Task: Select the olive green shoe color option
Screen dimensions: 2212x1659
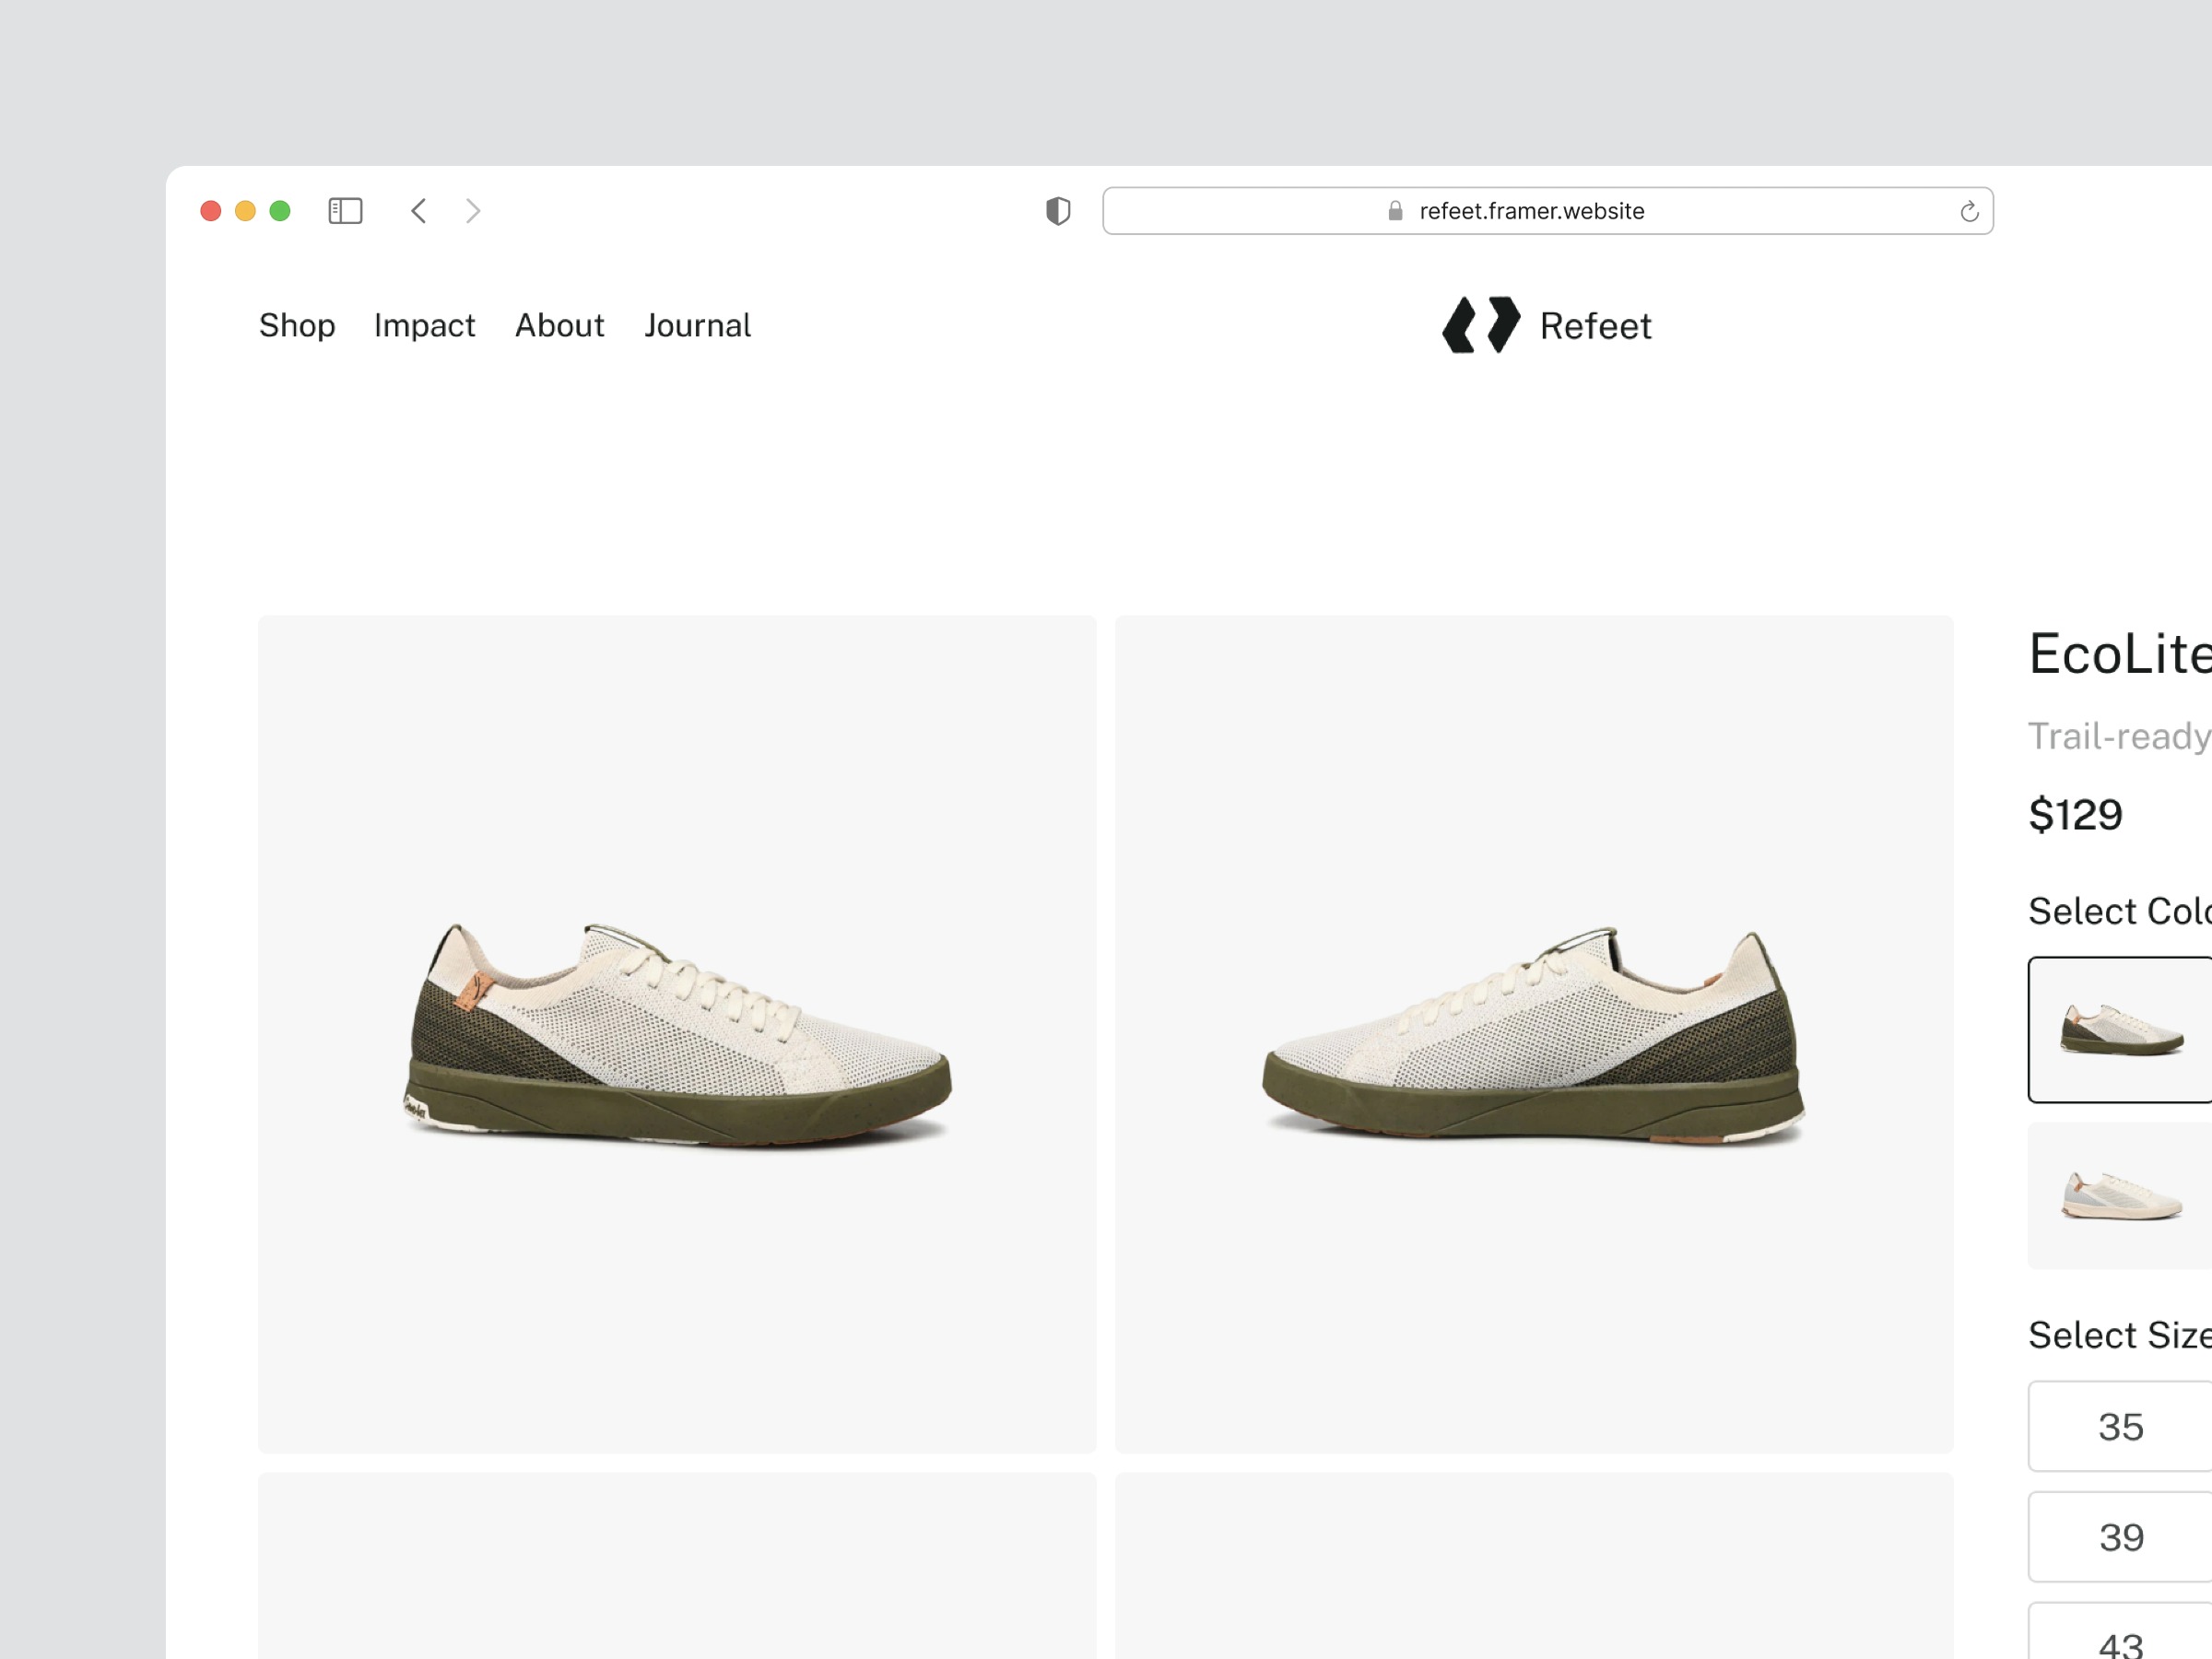Action: pyautogui.click(x=2121, y=1030)
